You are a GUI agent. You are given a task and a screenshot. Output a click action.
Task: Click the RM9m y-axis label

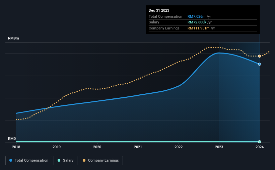point(13,38)
